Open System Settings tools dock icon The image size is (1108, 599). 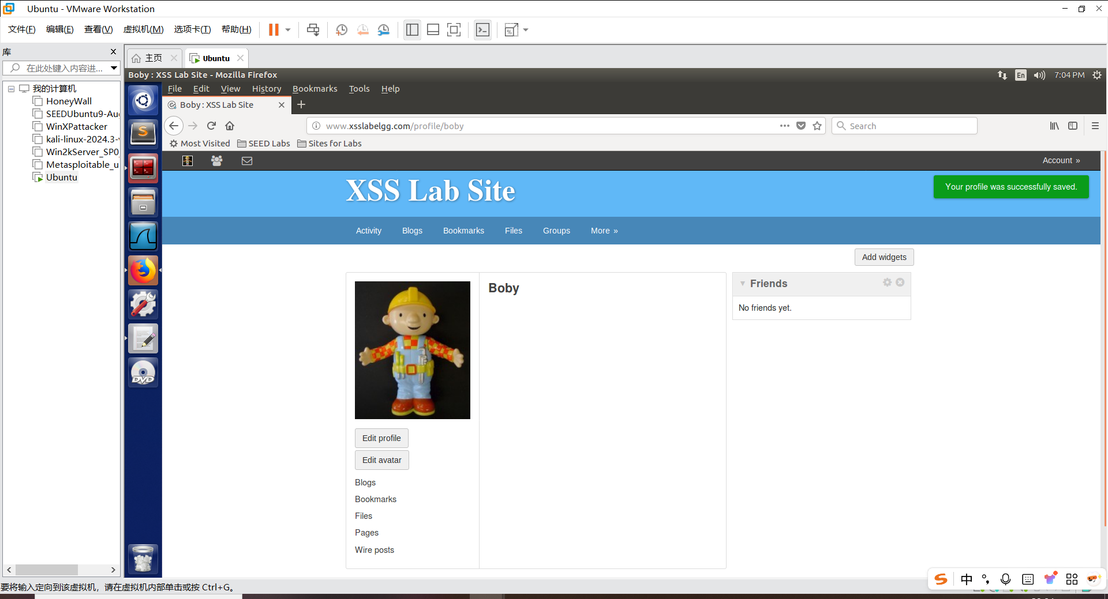[143, 304]
